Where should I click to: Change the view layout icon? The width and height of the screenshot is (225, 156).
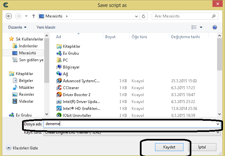194,27
